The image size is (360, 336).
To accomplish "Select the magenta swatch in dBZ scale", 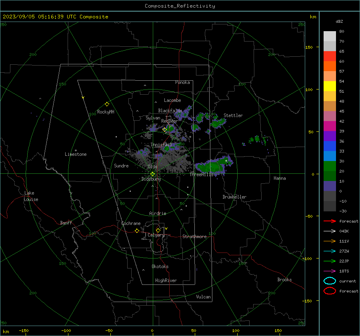I will pos(330,126).
